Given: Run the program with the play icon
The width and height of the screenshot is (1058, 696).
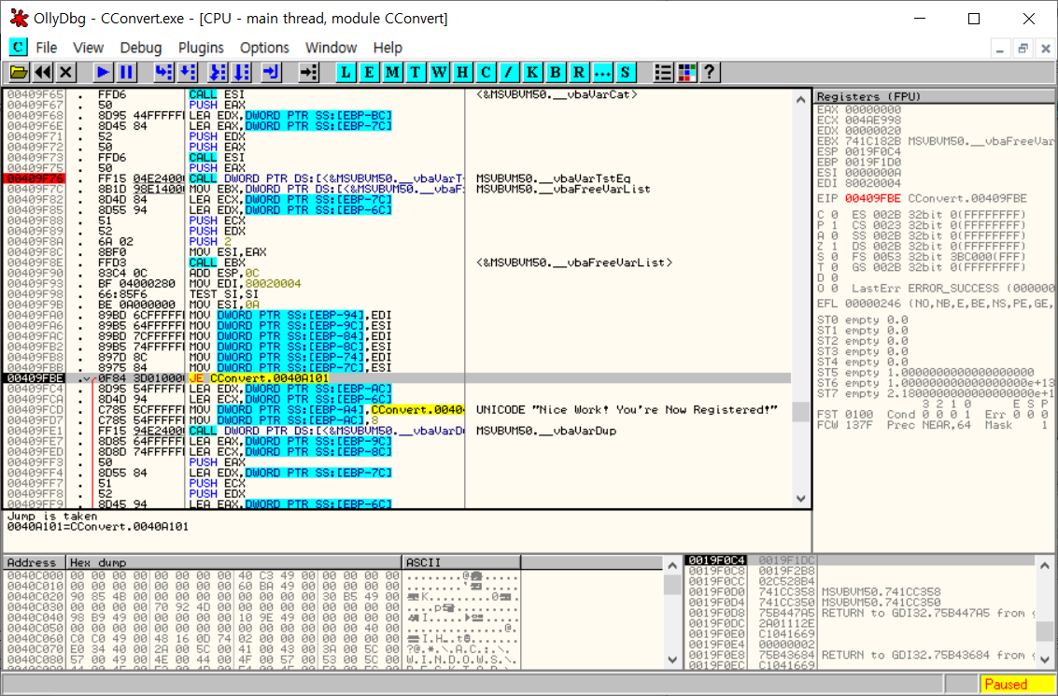Looking at the screenshot, I should click(x=103, y=72).
